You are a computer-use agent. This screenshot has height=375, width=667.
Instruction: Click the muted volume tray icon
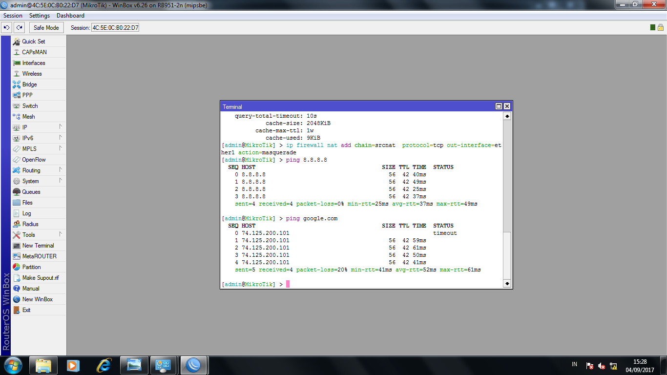[602, 366]
